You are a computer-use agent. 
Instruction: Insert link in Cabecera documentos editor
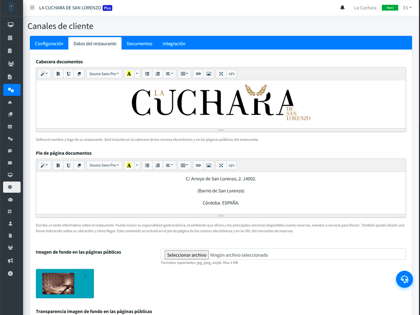click(x=198, y=74)
